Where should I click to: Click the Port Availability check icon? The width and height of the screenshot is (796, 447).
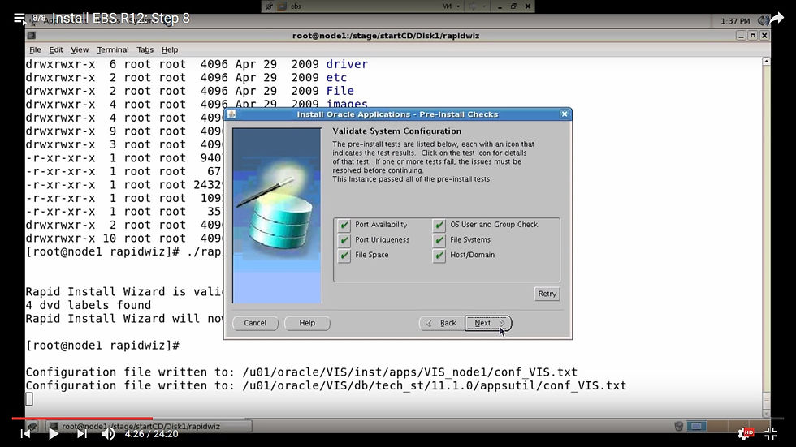click(344, 225)
